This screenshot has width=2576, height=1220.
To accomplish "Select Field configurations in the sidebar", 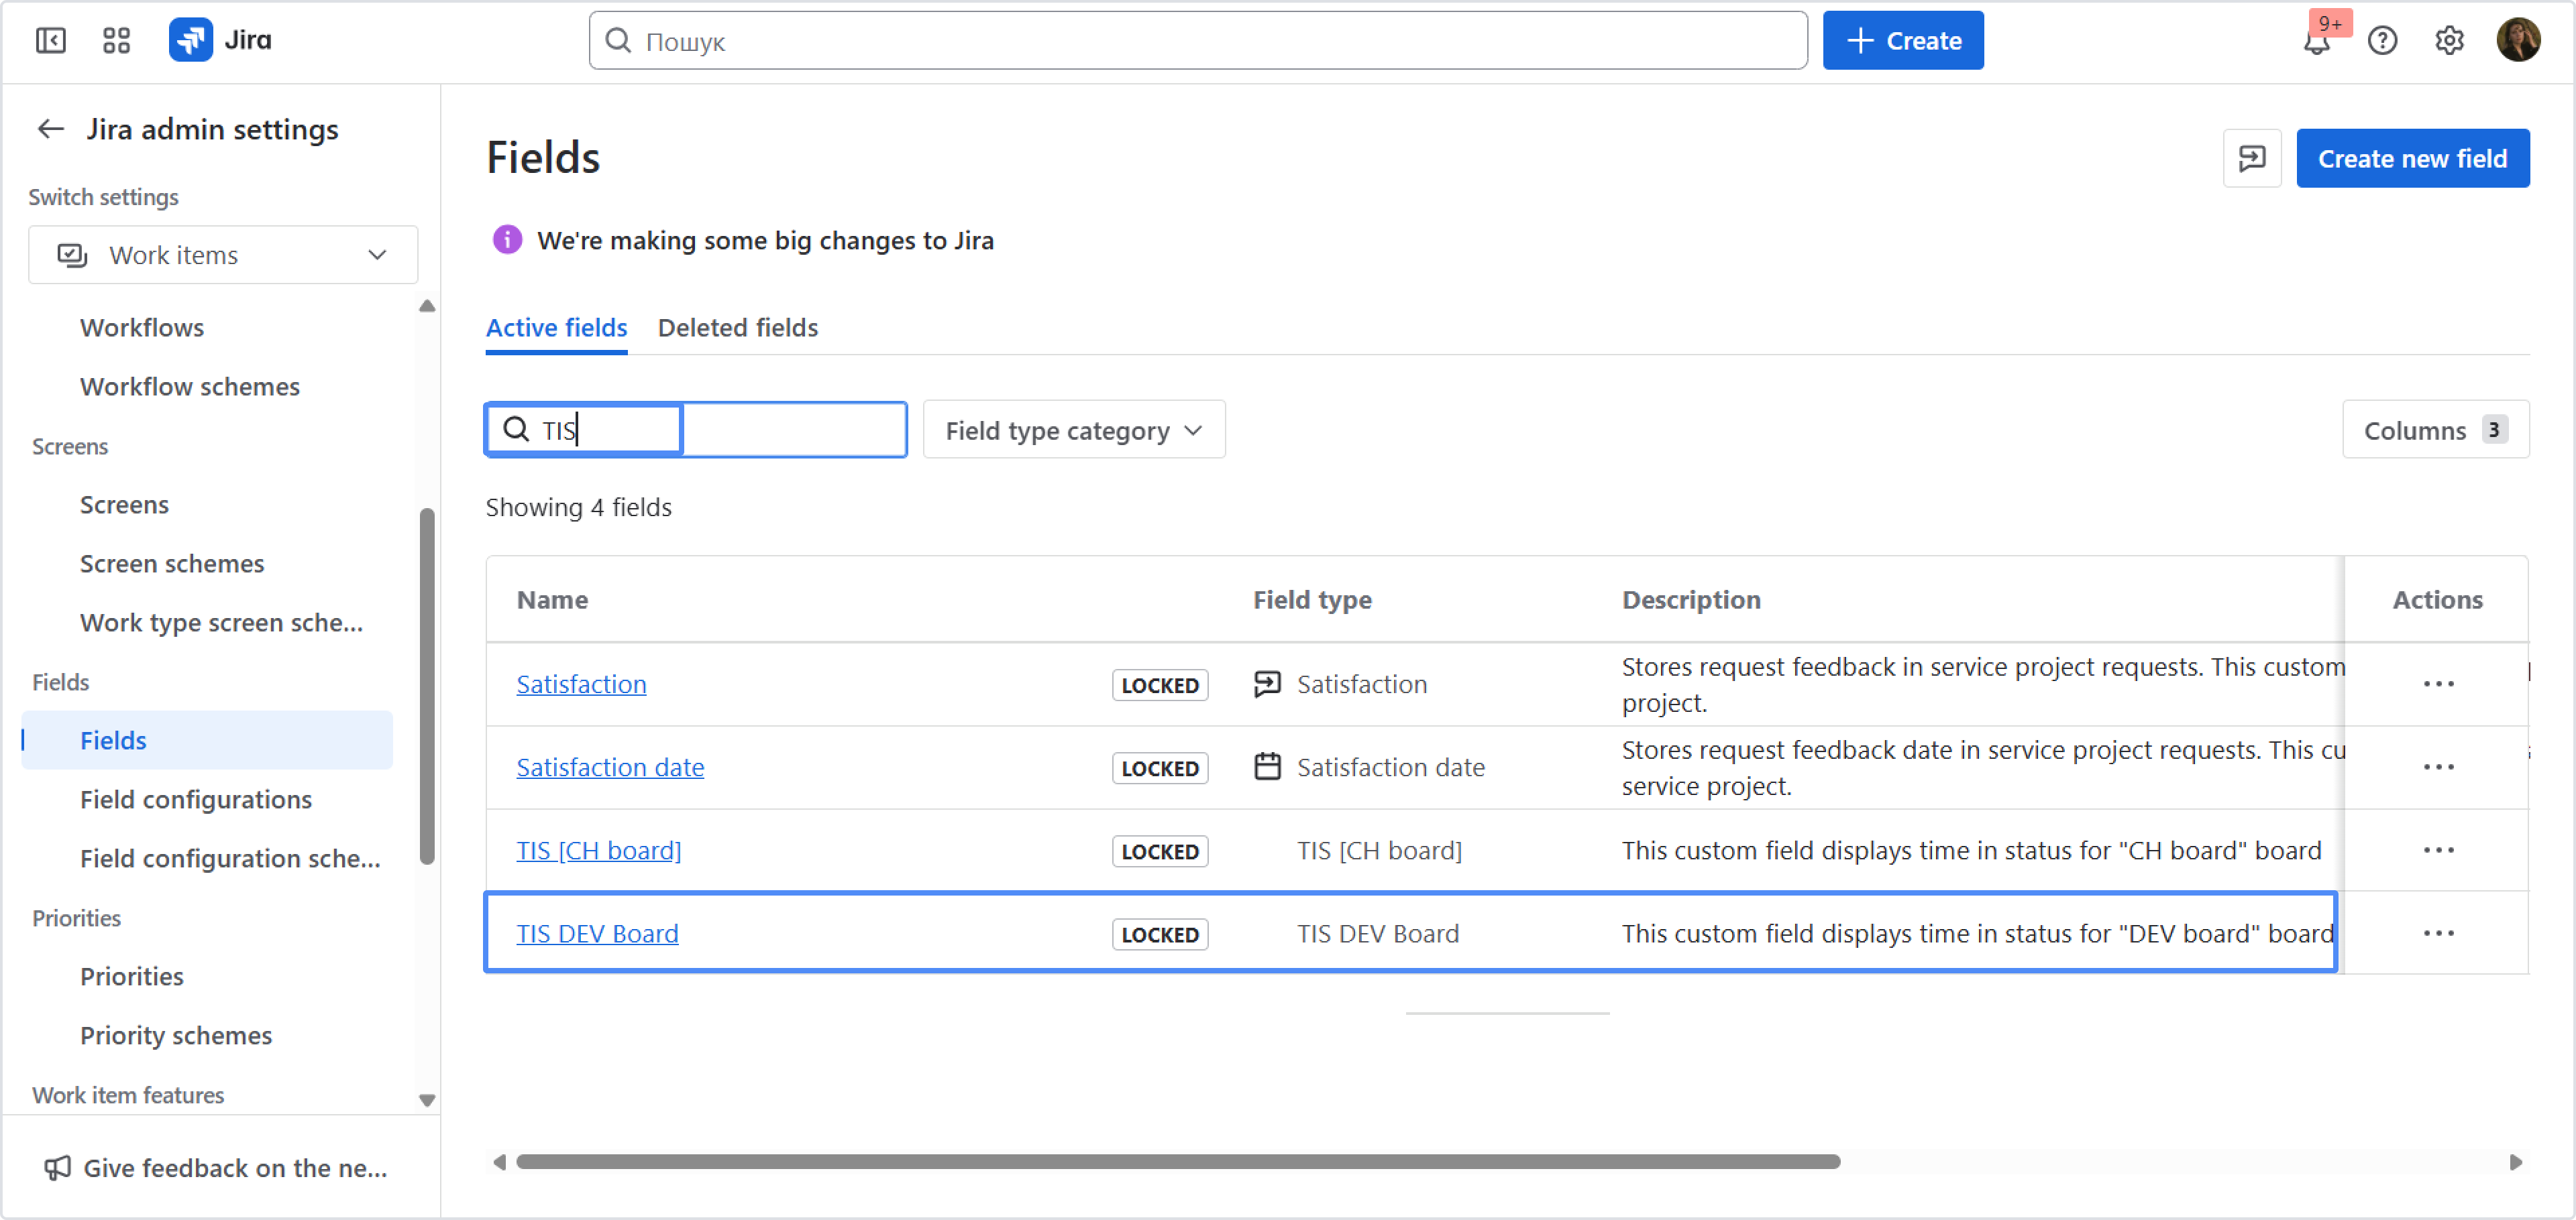I will click(x=196, y=799).
